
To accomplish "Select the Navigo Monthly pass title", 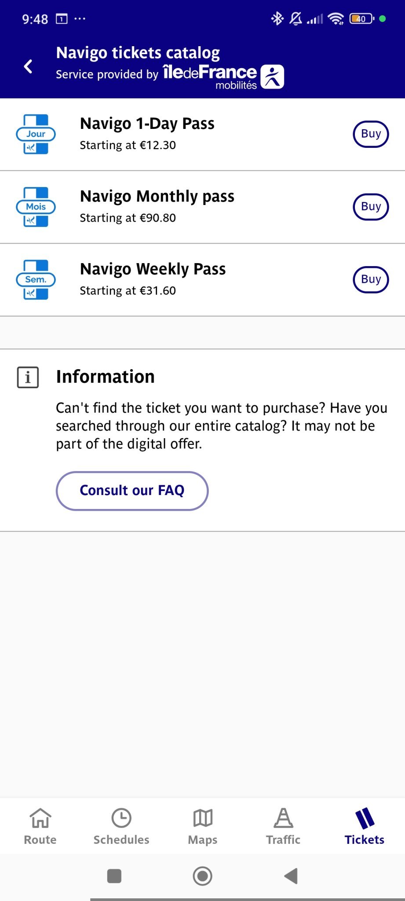I will click(x=157, y=196).
